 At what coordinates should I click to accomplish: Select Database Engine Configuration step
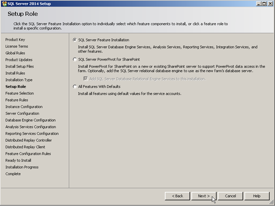pos(30,120)
